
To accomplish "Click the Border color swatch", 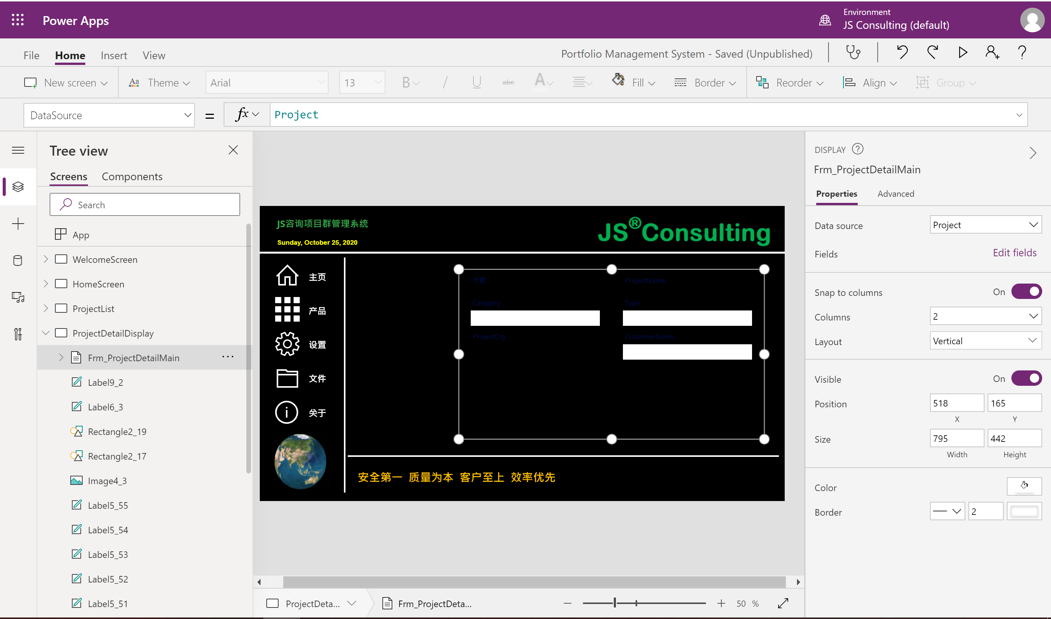I will click(1024, 511).
